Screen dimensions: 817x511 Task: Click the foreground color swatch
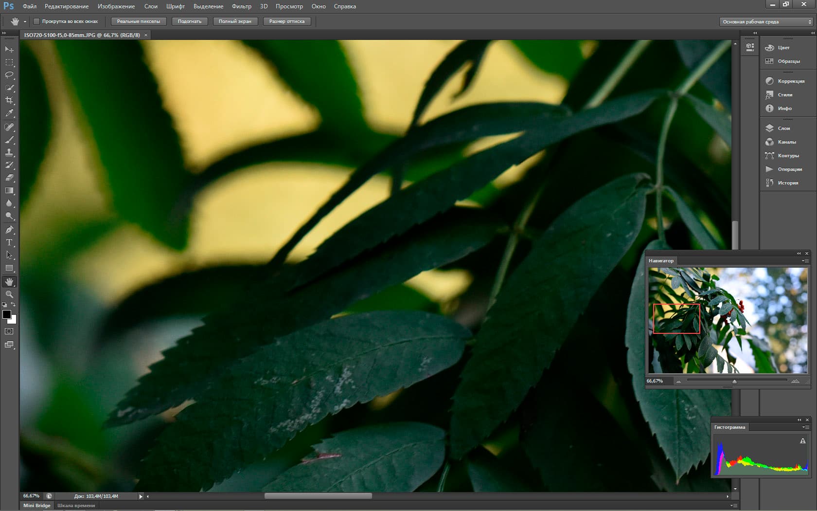[7, 315]
